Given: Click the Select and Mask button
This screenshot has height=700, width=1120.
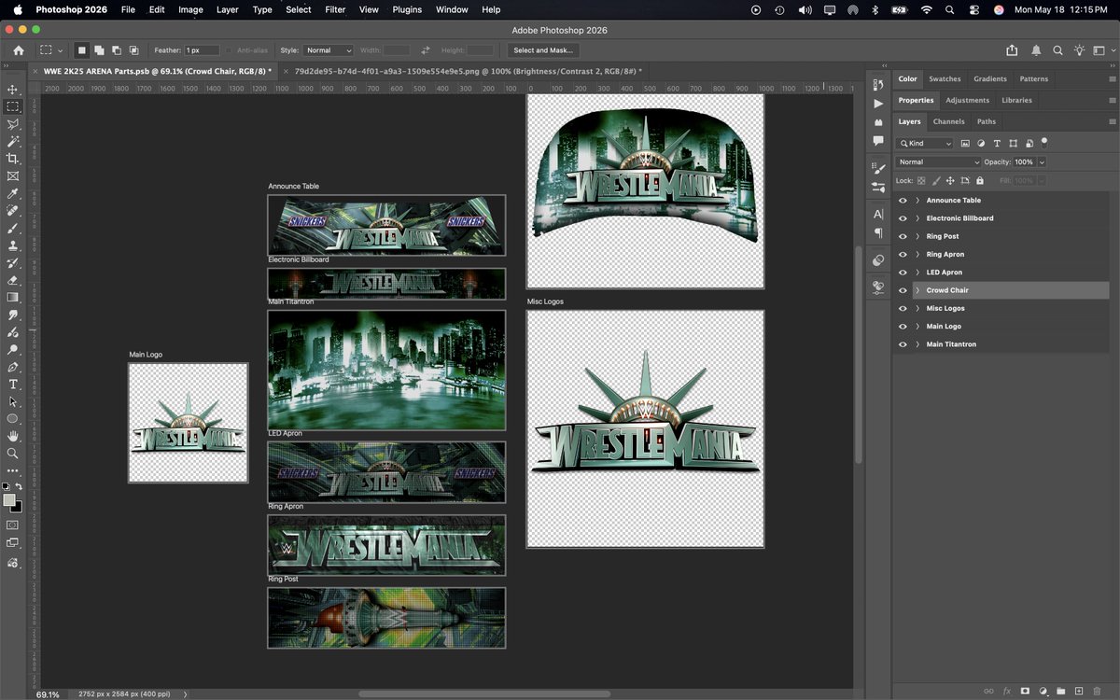Looking at the screenshot, I should [543, 50].
